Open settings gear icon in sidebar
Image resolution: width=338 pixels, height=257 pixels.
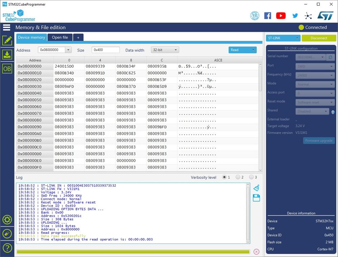(x=7, y=220)
